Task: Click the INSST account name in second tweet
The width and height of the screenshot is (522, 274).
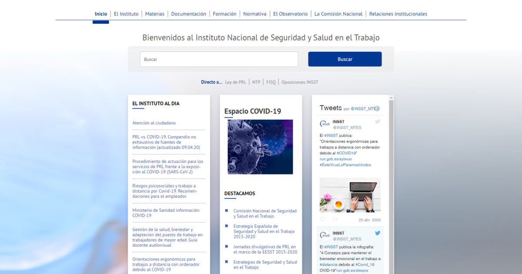Action: tap(338, 233)
